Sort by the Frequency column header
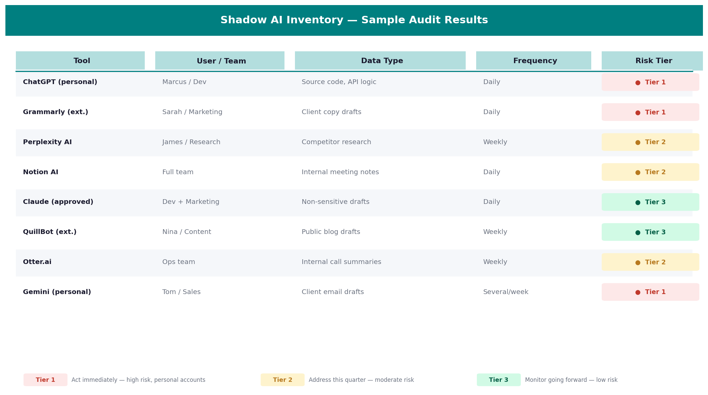This screenshot has width=708, height=395. (x=533, y=60)
